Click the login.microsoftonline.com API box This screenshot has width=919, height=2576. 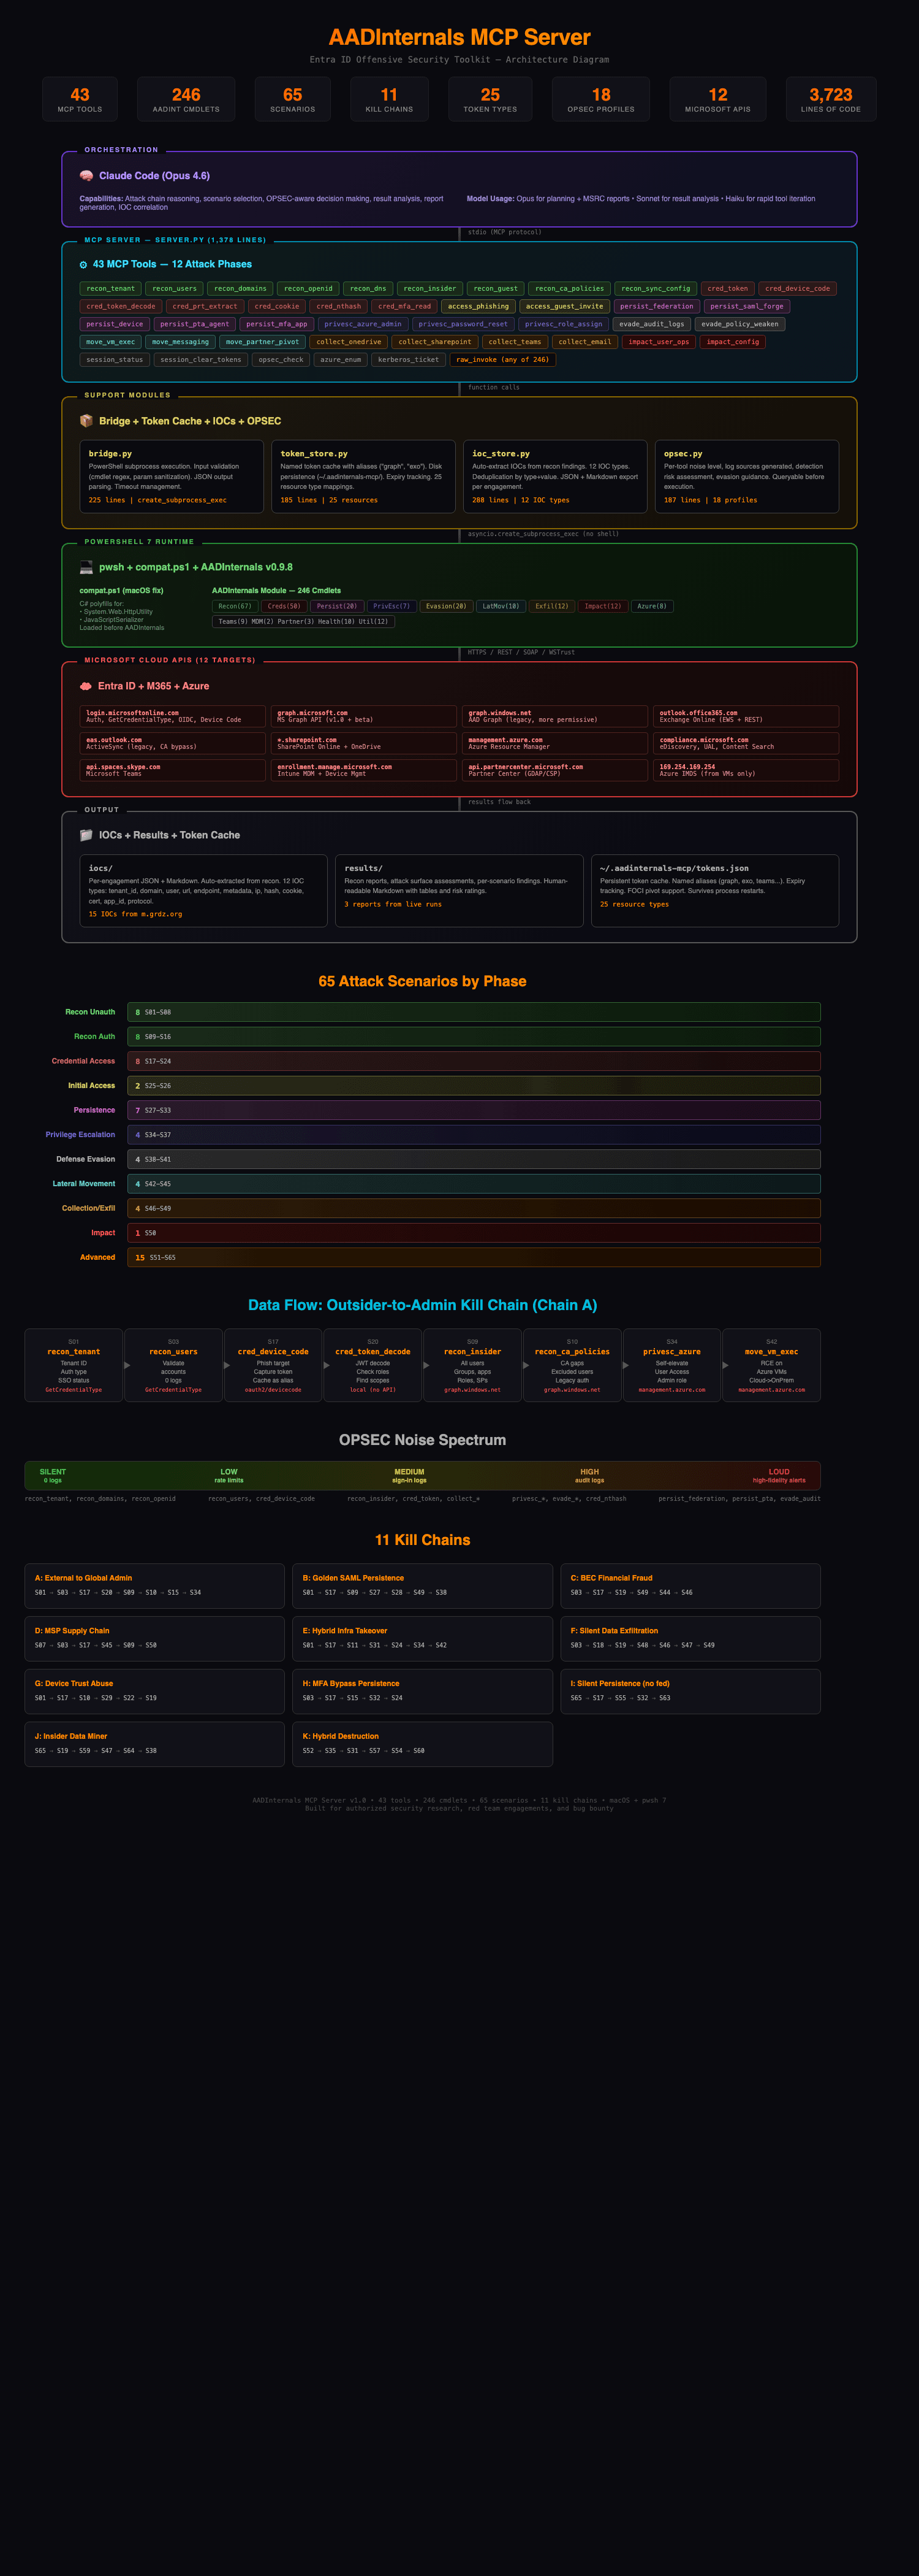pyautogui.click(x=173, y=716)
